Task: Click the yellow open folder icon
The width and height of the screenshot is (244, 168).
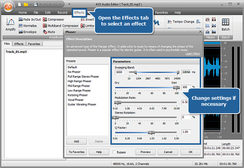Action: pyautogui.click(x=26, y=4)
